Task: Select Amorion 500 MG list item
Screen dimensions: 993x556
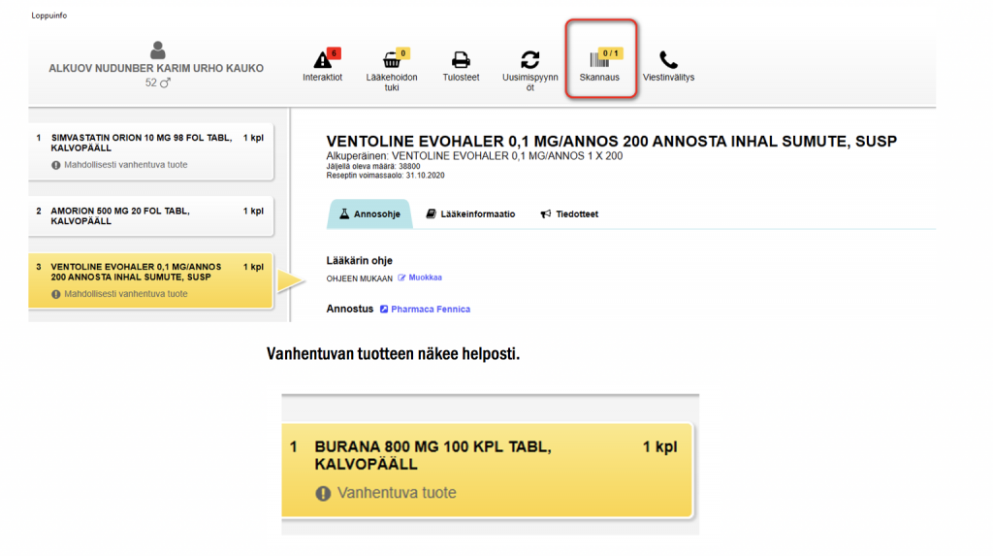Action: (x=150, y=216)
